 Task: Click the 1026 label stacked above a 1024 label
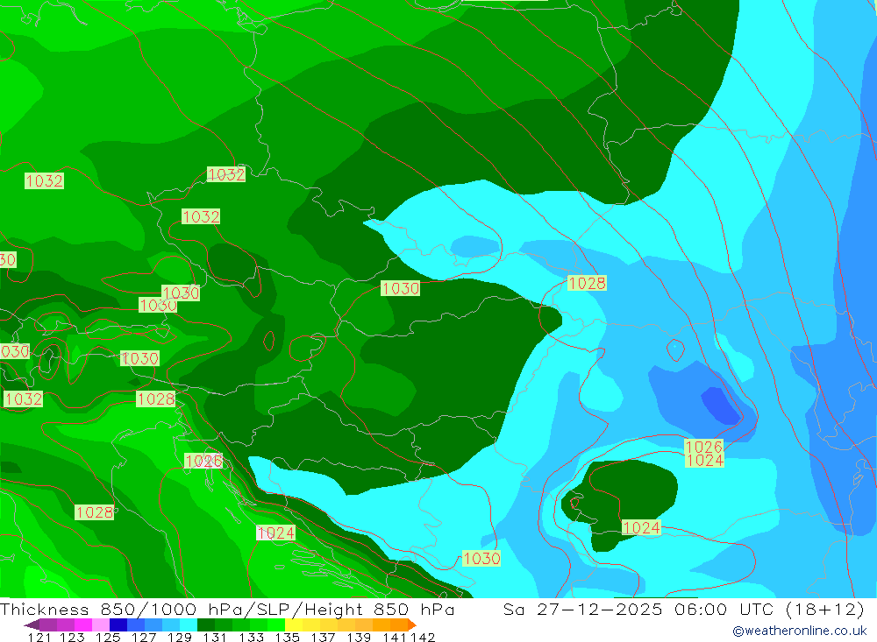click(x=704, y=447)
